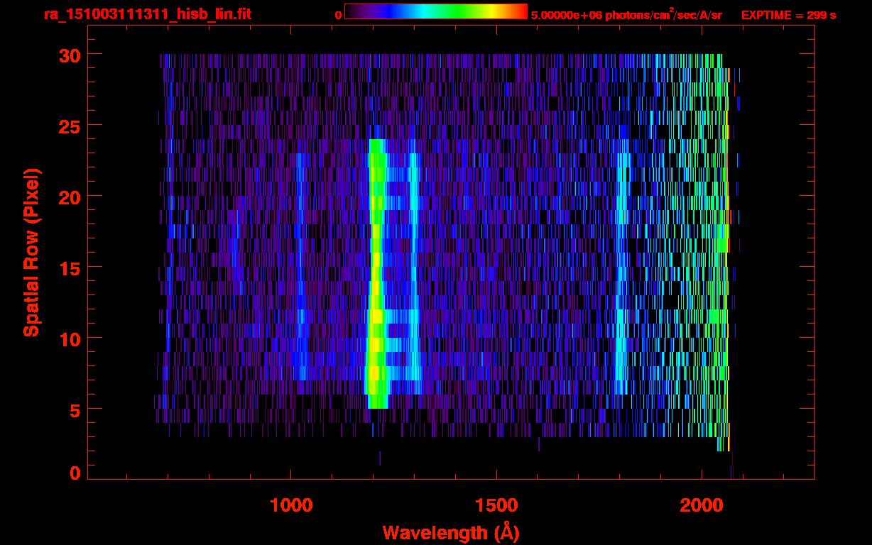The image size is (872, 545).
Task: Select the red end of the color bar
Action: coord(520,12)
